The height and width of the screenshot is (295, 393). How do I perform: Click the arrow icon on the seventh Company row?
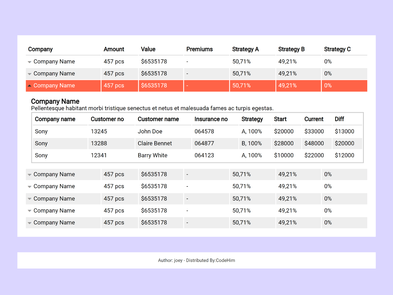[x=29, y=211]
